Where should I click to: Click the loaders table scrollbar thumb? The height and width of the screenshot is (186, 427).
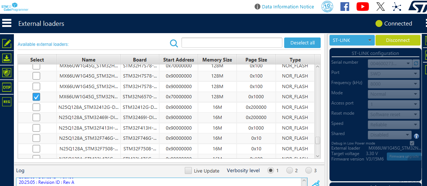tap(317, 141)
